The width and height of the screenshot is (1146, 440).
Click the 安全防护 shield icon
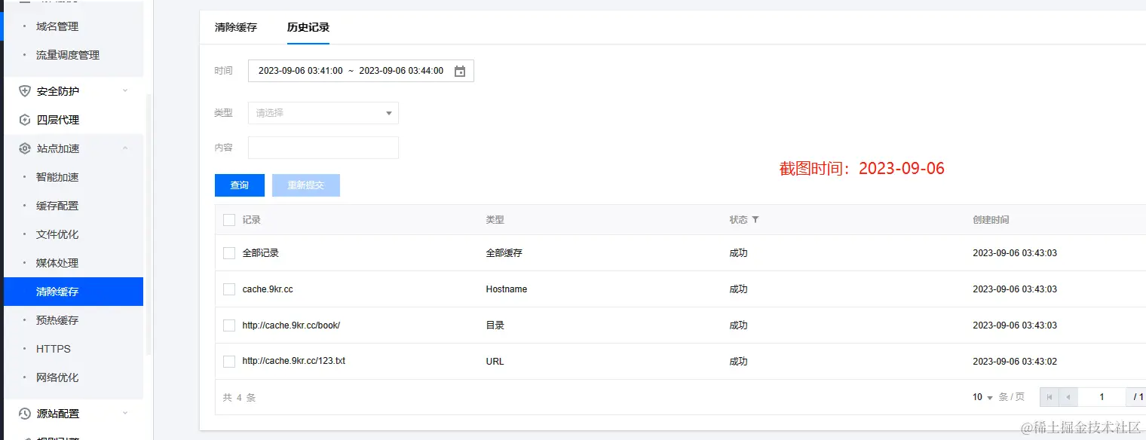tap(25, 91)
